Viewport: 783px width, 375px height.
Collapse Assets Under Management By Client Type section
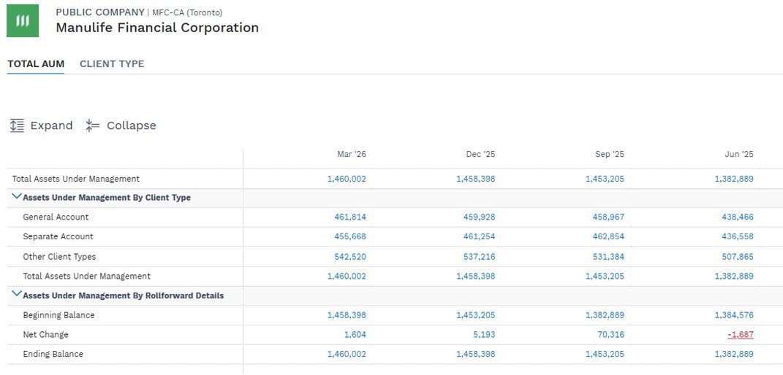[x=17, y=197]
